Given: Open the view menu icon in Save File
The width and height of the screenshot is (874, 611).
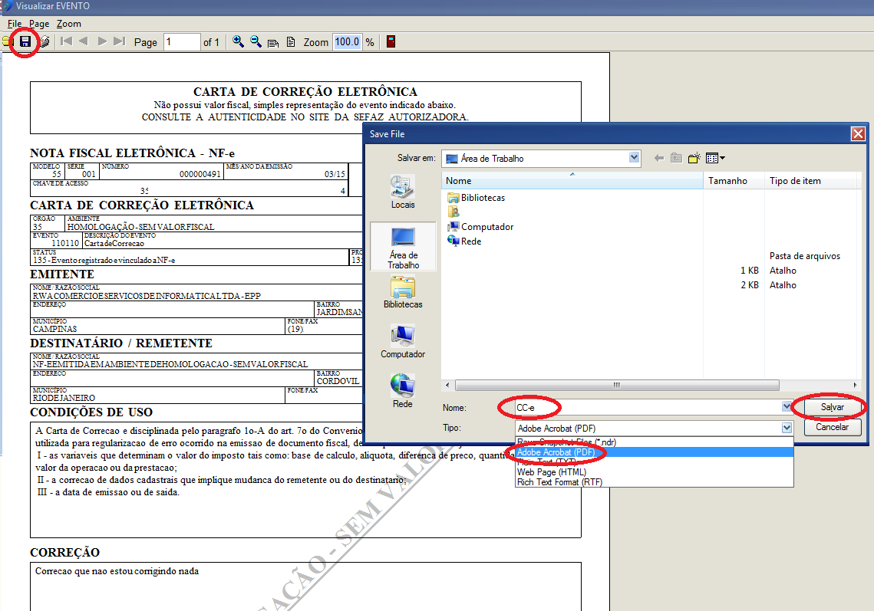Looking at the screenshot, I should pos(715,158).
